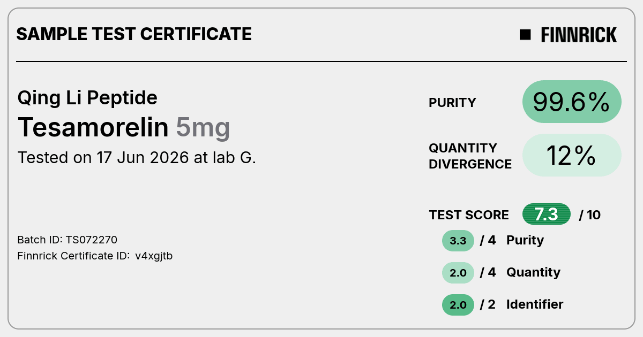Click the FINNRICK brand name

pyautogui.click(x=579, y=35)
